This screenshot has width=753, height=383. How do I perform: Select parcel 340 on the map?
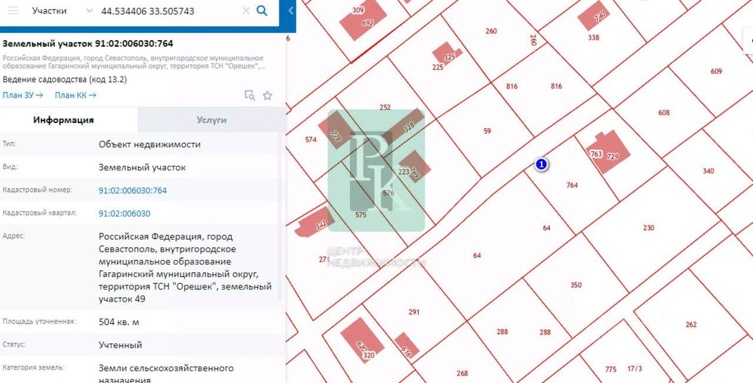pyautogui.click(x=708, y=171)
